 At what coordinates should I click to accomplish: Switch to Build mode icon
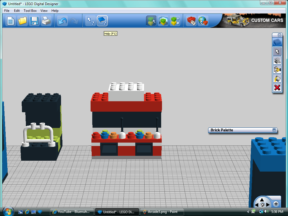click(151, 21)
